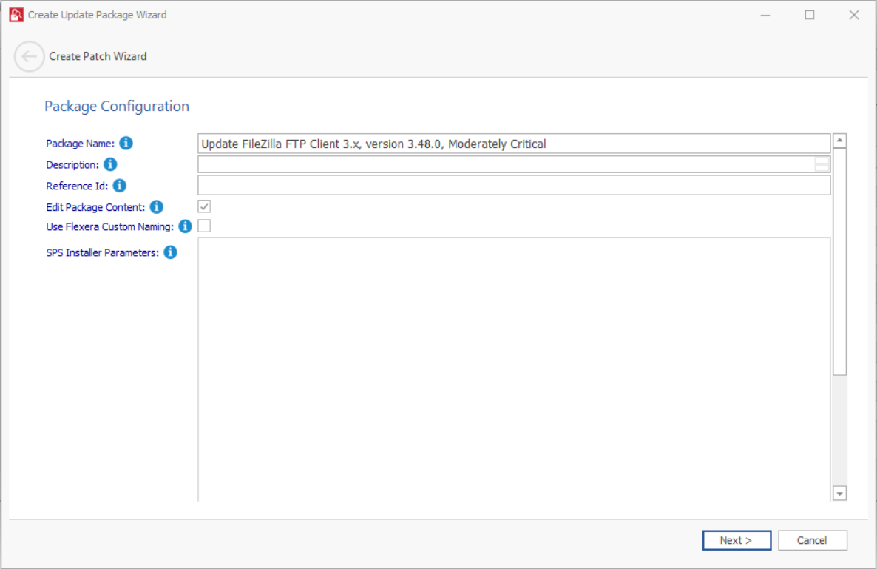This screenshot has width=877, height=569.
Task: Select the Reference Id text box
Action: 513,185
